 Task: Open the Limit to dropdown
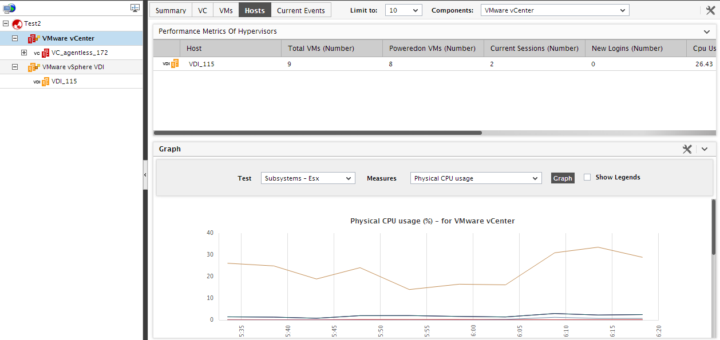pos(403,10)
